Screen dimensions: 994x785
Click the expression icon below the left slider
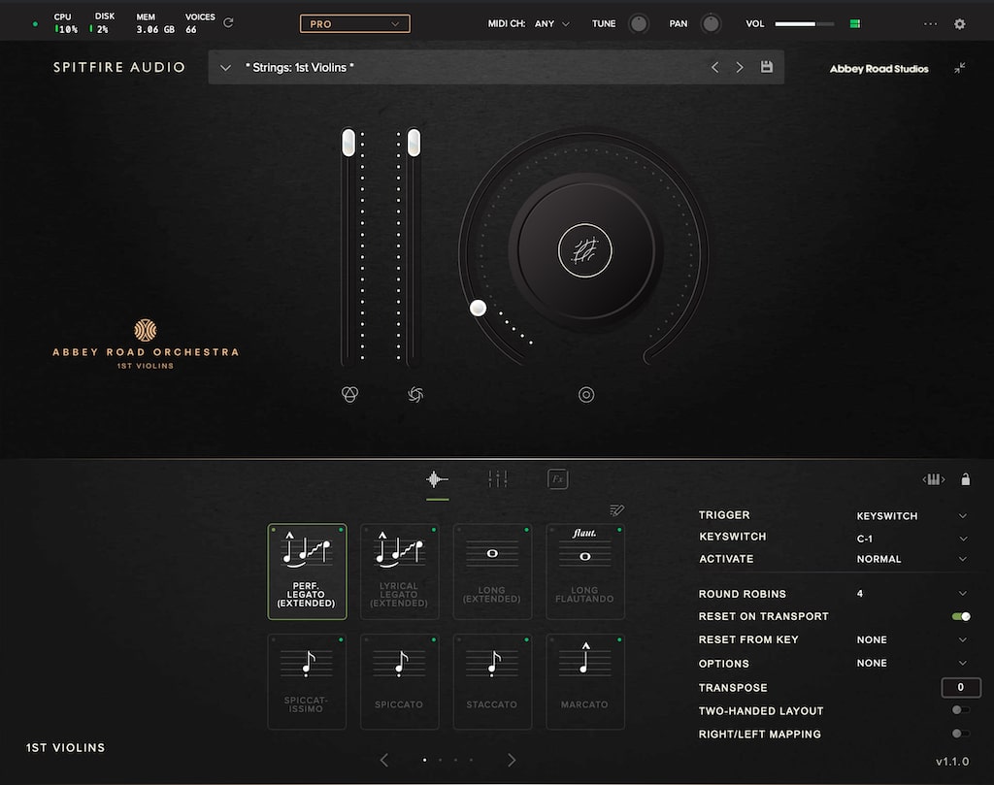point(349,394)
